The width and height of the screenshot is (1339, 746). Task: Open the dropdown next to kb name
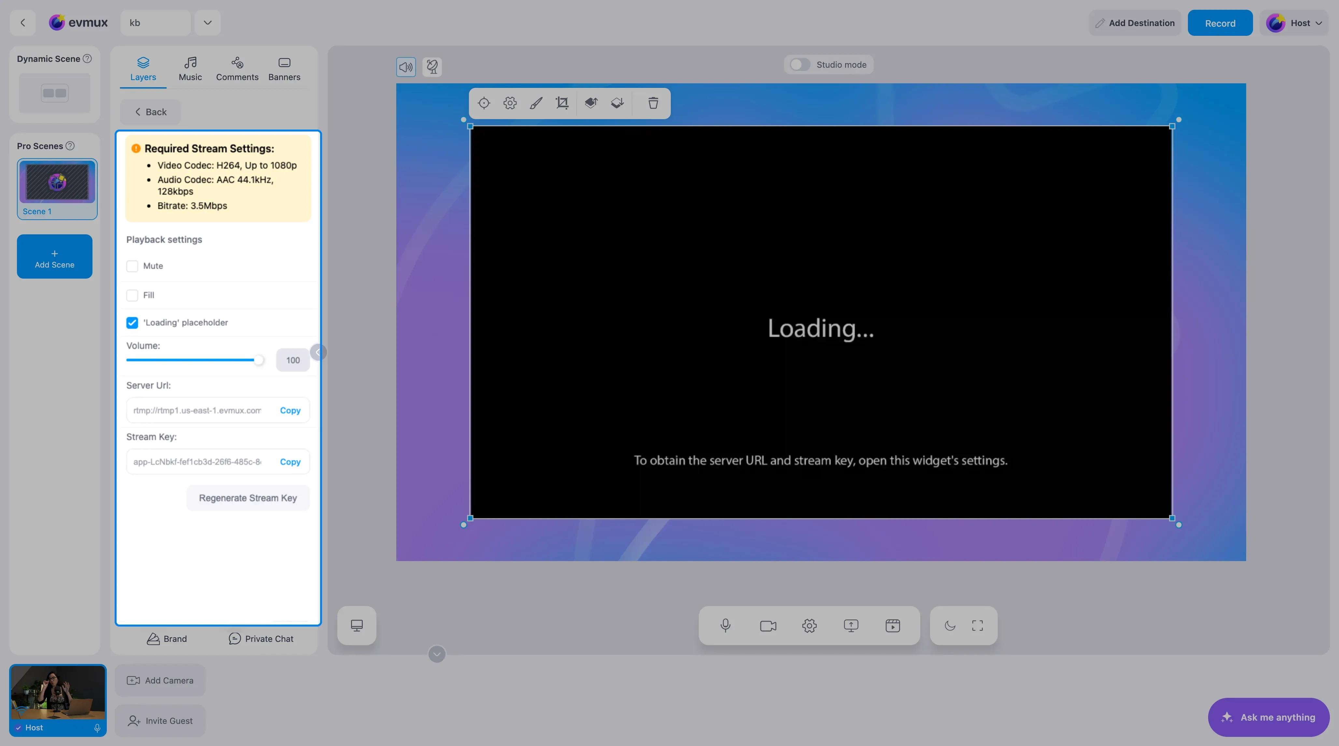click(207, 22)
